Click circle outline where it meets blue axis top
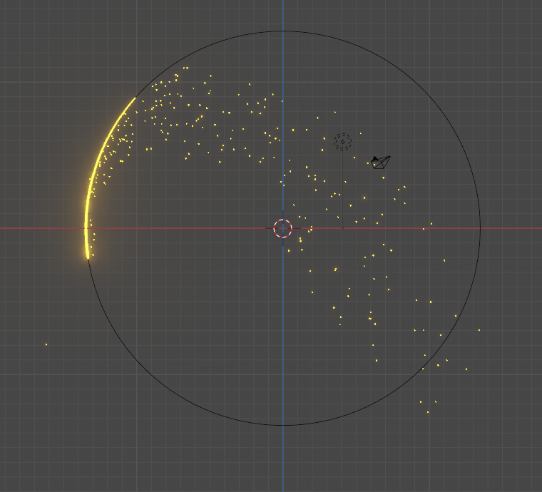This screenshot has width=542, height=492. coord(283,31)
